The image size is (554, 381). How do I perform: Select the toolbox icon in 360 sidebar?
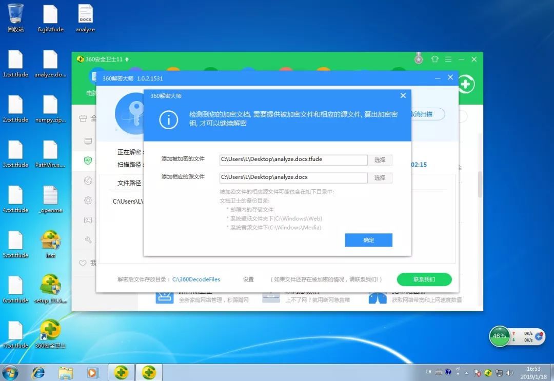(x=83, y=118)
